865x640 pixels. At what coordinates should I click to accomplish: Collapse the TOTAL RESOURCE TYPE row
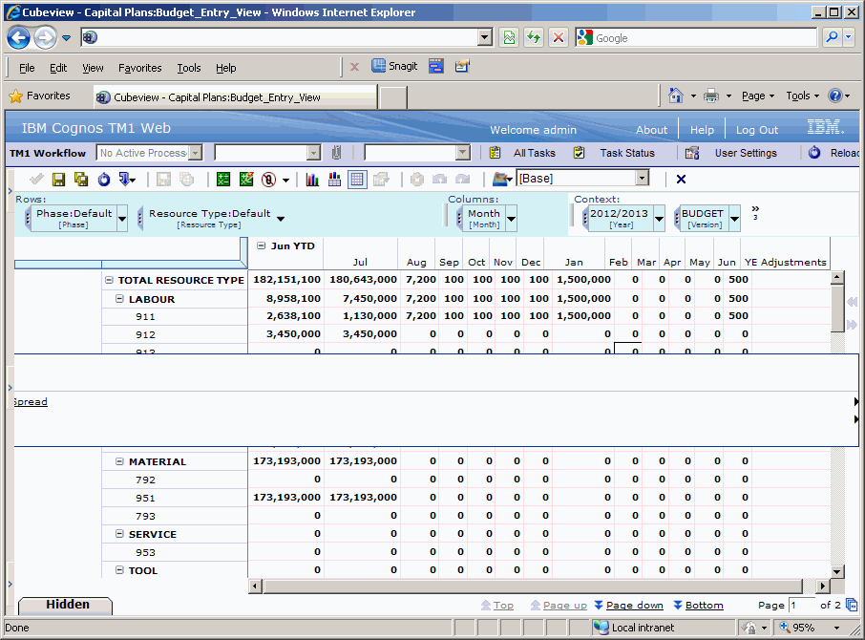pyautogui.click(x=109, y=280)
